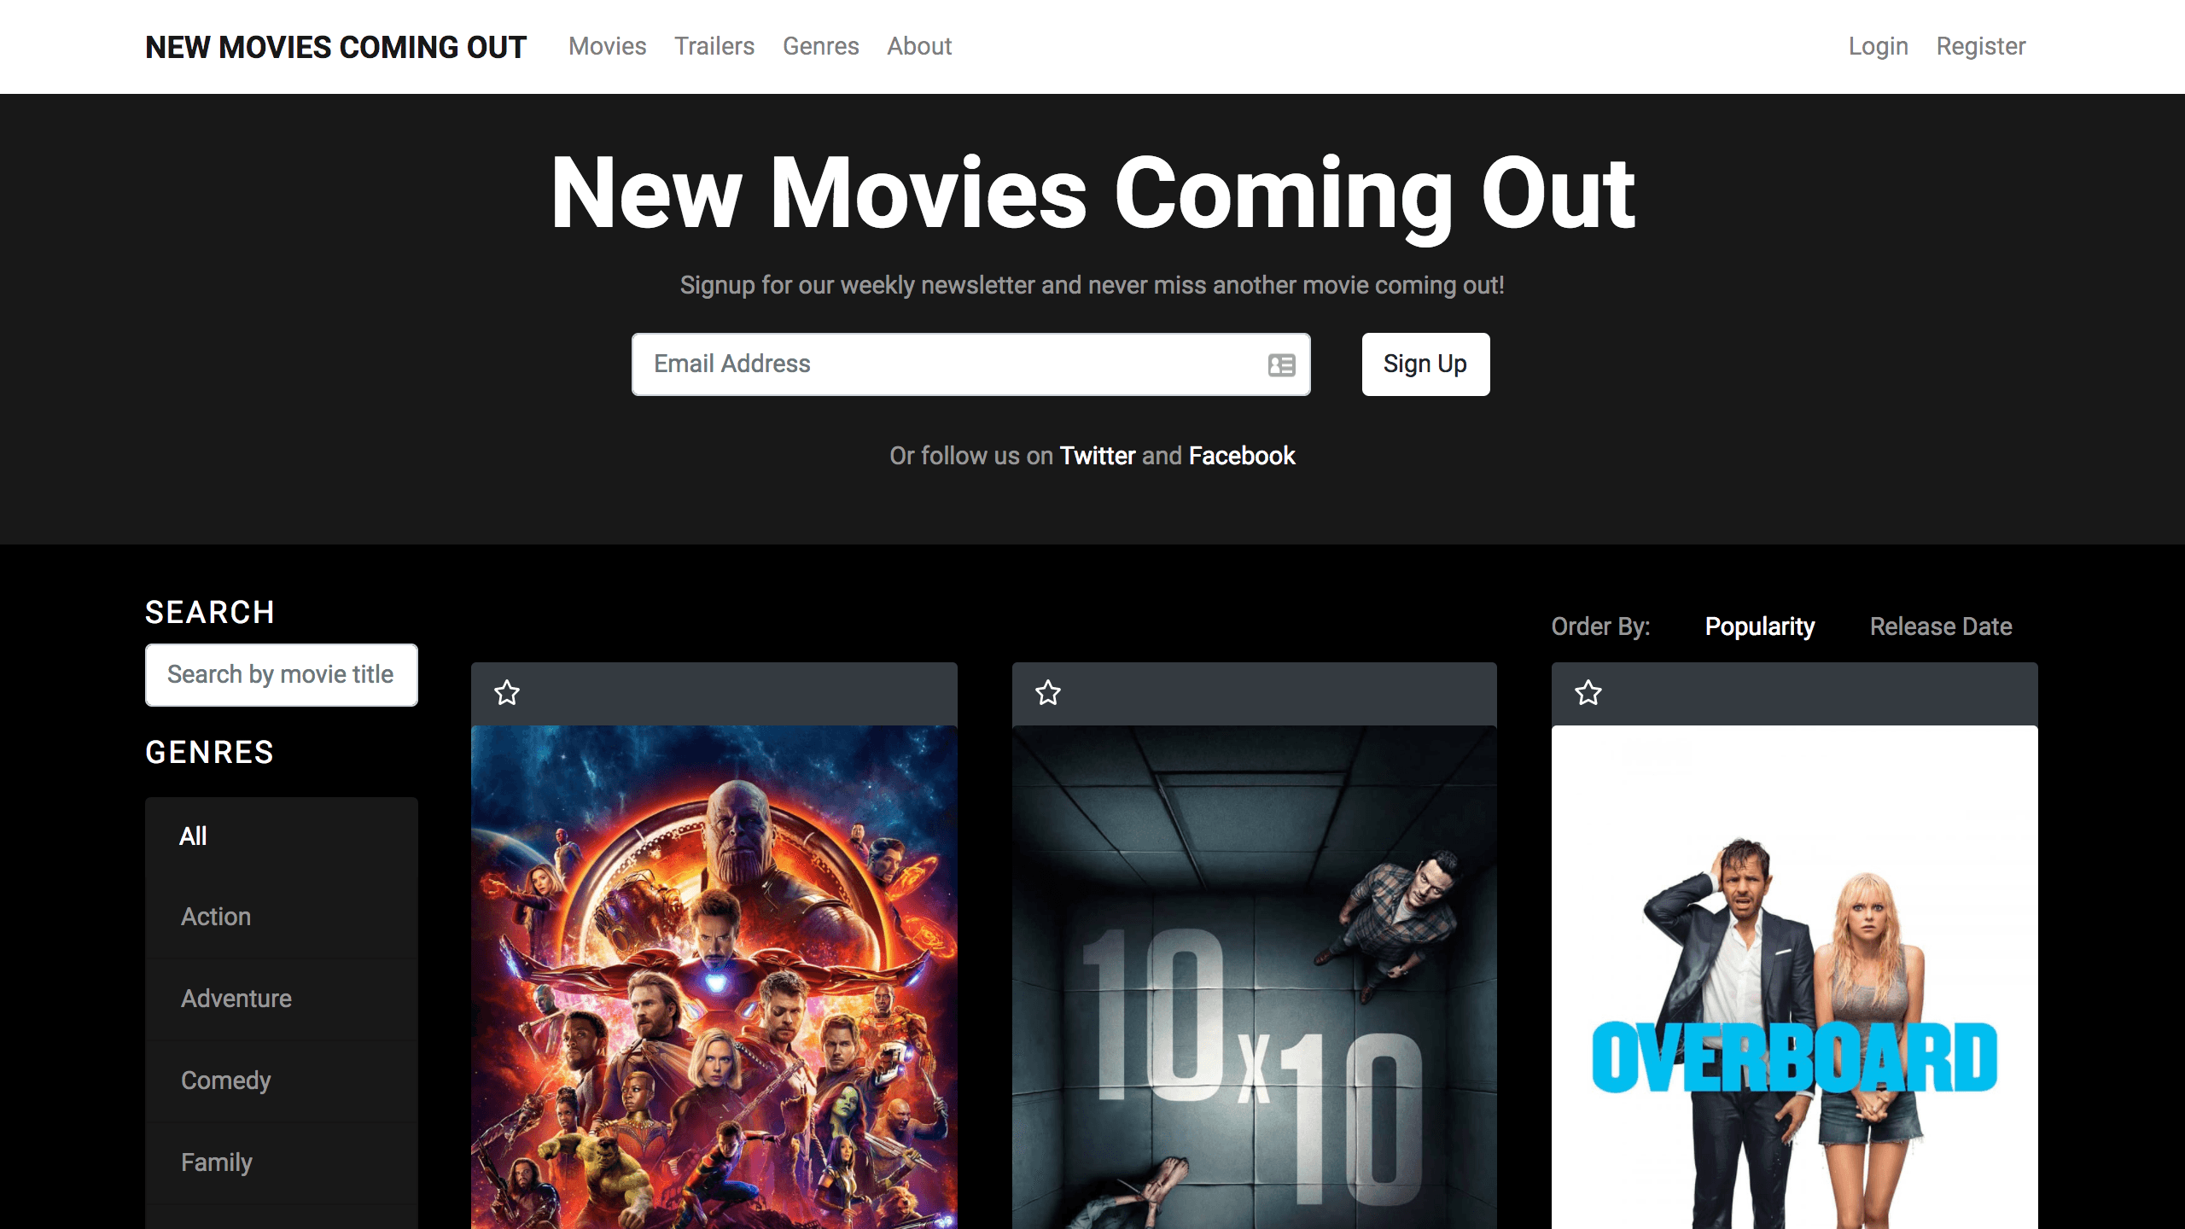Click the Login link
Viewport: 2185px width, 1229px height.
pyautogui.click(x=1878, y=46)
